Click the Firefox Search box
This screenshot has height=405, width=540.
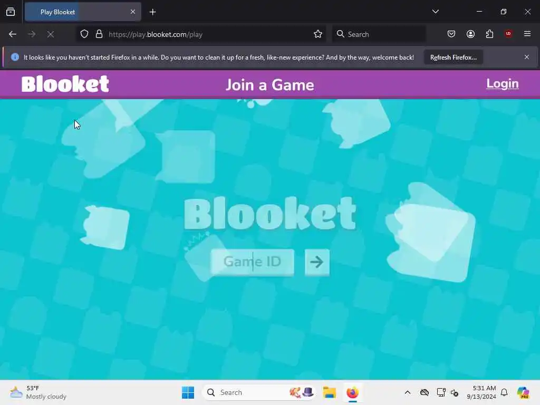(x=379, y=34)
